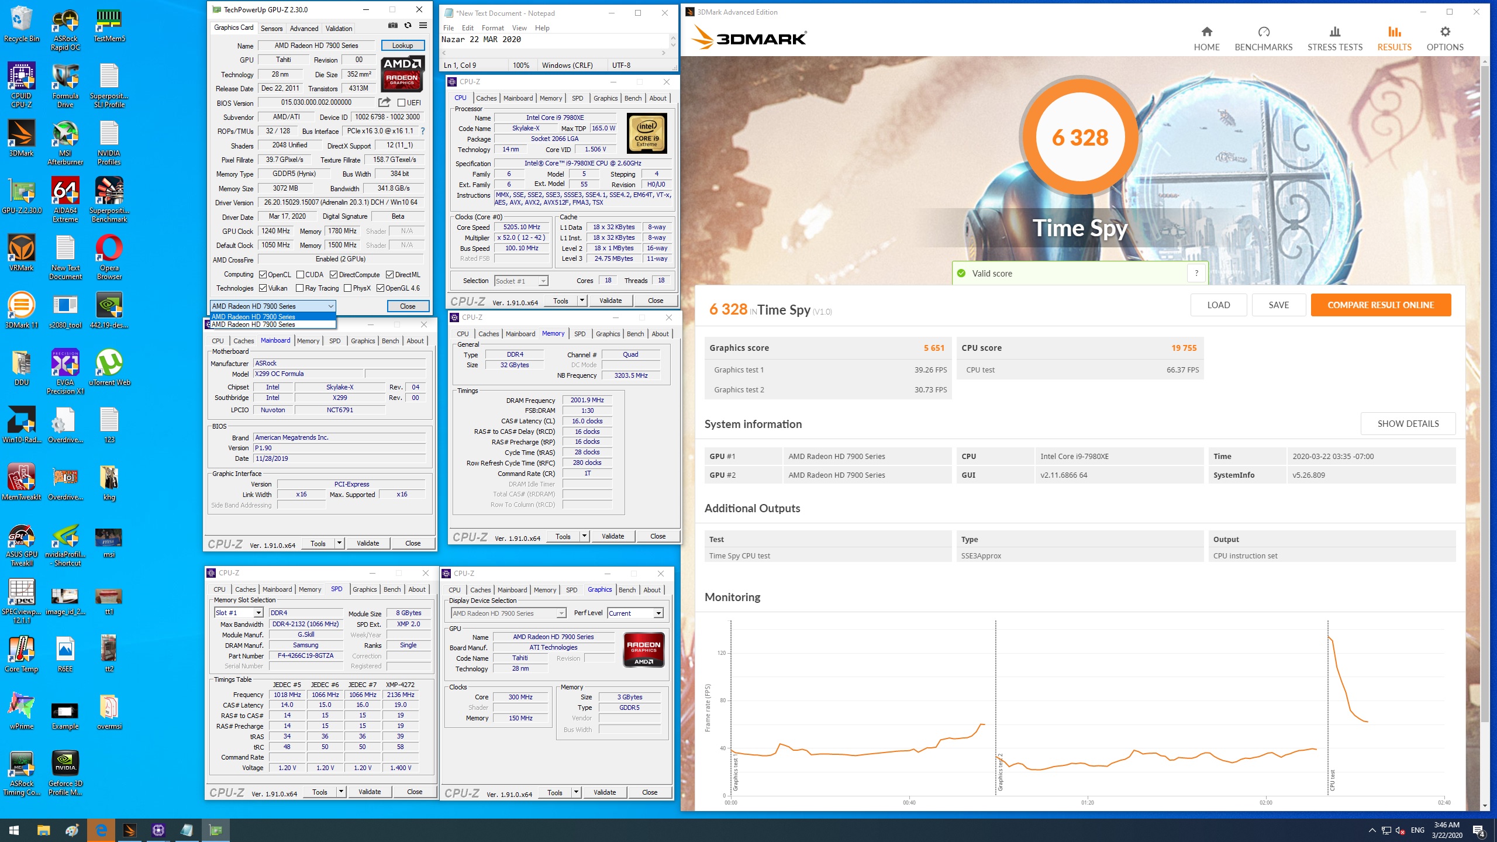The width and height of the screenshot is (1497, 842).
Task: Switch to the Advanced tab in GPU-Z
Action: click(304, 28)
